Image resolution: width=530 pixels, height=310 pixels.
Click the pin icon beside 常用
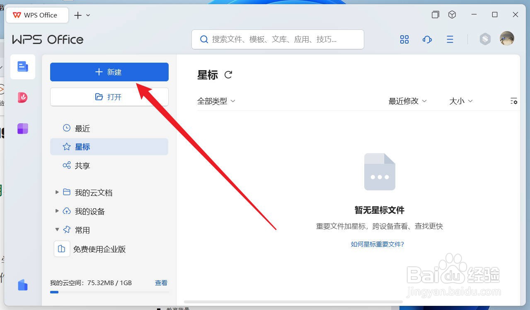coord(67,229)
